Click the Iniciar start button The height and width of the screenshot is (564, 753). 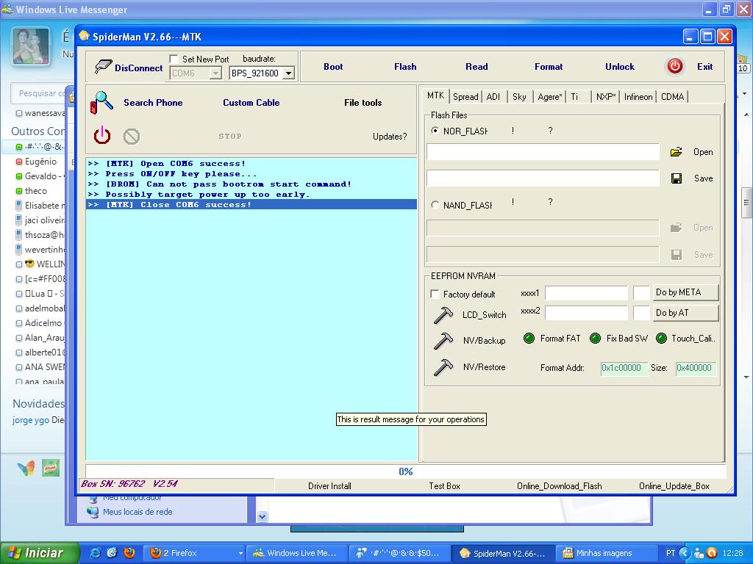[x=40, y=553]
